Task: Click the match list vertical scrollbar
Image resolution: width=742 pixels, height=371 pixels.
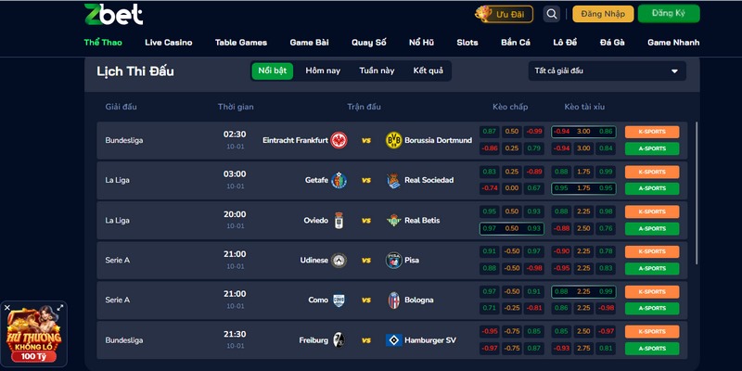Action: [697, 185]
